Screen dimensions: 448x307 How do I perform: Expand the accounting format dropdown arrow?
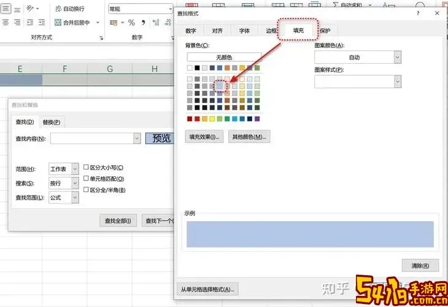point(123,22)
